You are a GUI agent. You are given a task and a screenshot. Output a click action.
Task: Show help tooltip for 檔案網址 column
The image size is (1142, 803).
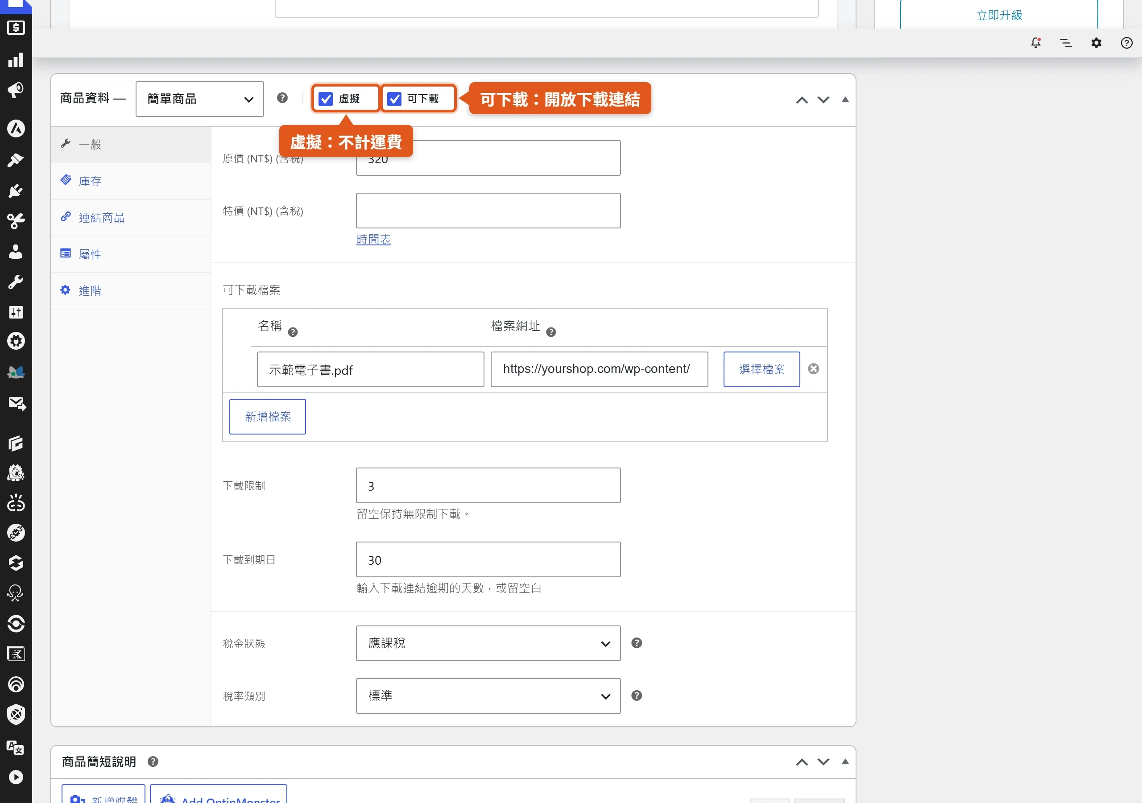(550, 332)
